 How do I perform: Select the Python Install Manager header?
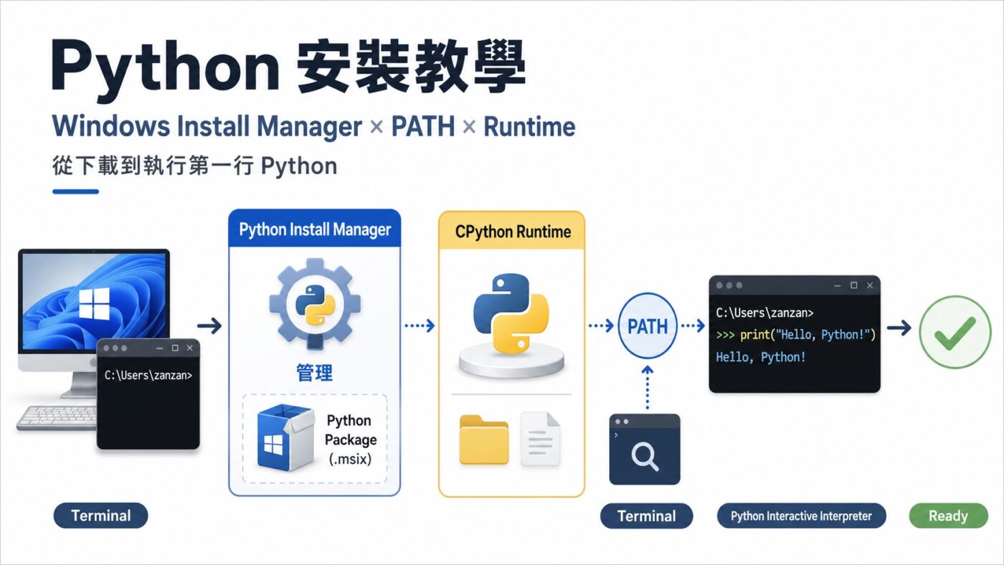click(x=315, y=229)
